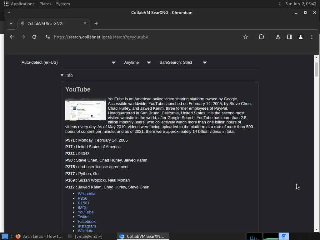Screen dimensions: 320x240
Task: Bookmark this page with the star icon
Action: pyautogui.click(x=246, y=37)
